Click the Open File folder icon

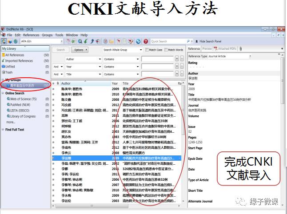point(111,41)
